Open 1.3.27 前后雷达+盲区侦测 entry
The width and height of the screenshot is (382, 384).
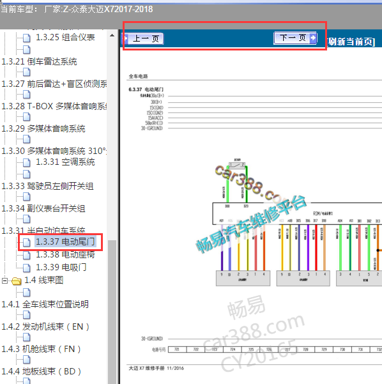tap(54, 84)
